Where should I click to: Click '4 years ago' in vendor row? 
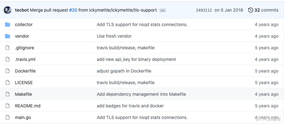pyautogui.click(x=266, y=36)
